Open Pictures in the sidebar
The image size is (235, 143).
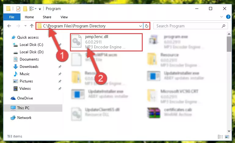pyautogui.click(x=26, y=81)
